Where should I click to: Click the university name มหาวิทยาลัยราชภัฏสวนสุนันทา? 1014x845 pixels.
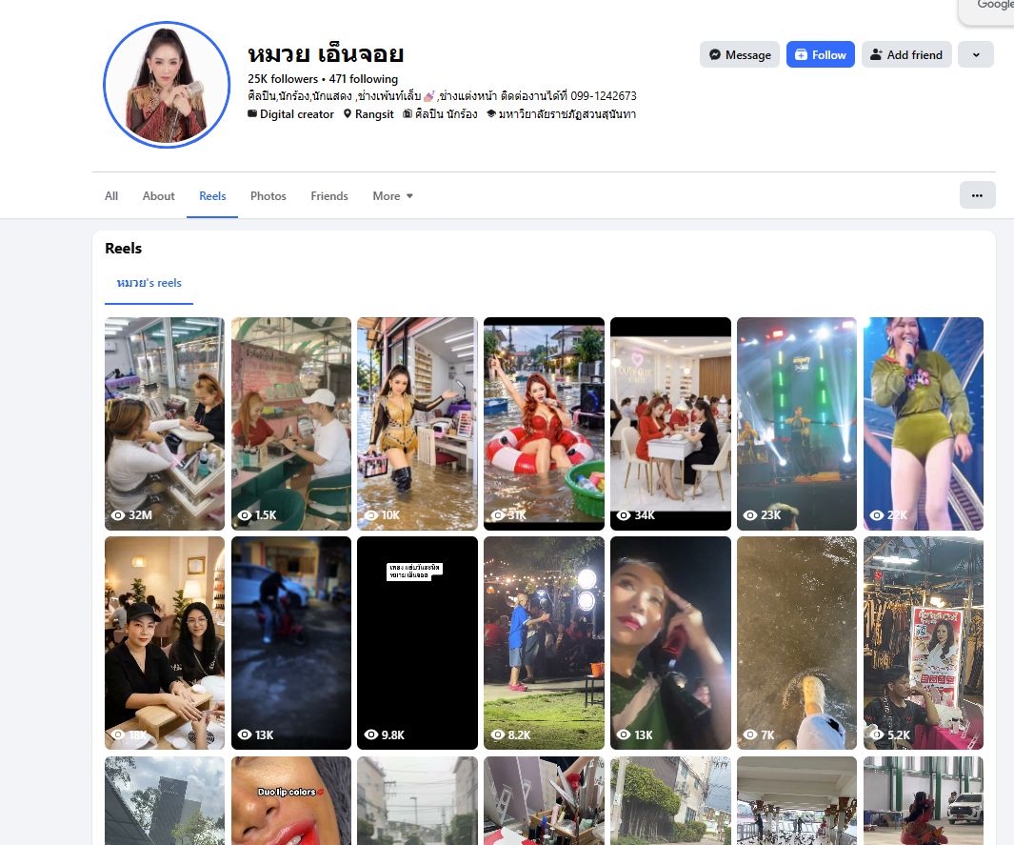pyautogui.click(x=567, y=114)
